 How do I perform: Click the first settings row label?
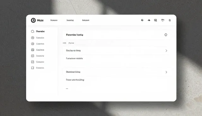[73, 50]
